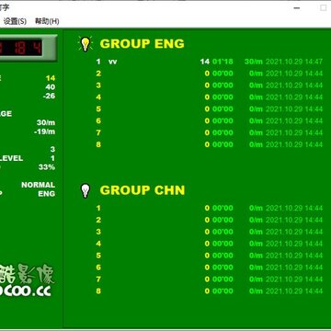331x331 pixels.
Task: Click rank number 8 in GROUP CHN
Action: (98, 291)
